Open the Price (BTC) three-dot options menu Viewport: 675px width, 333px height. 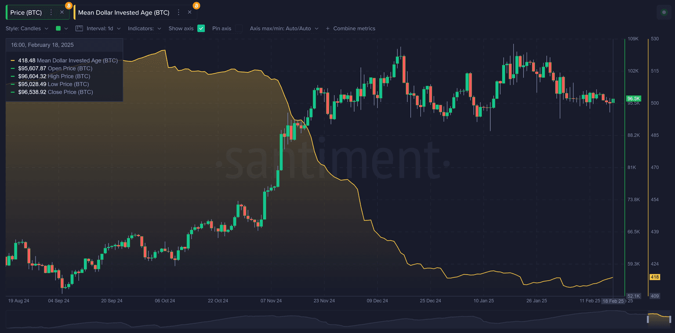point(51,13)
